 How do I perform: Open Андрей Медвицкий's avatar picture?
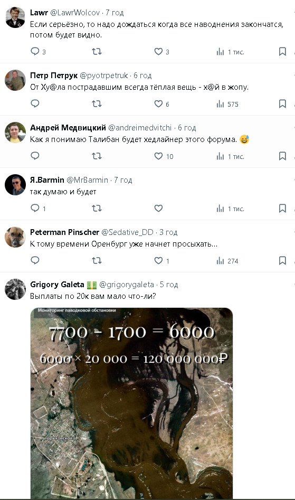15,133
